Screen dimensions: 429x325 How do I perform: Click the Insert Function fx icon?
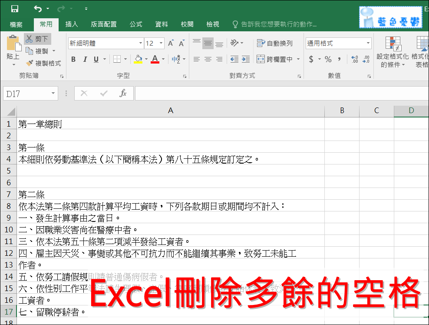click(x=123, y=94)
